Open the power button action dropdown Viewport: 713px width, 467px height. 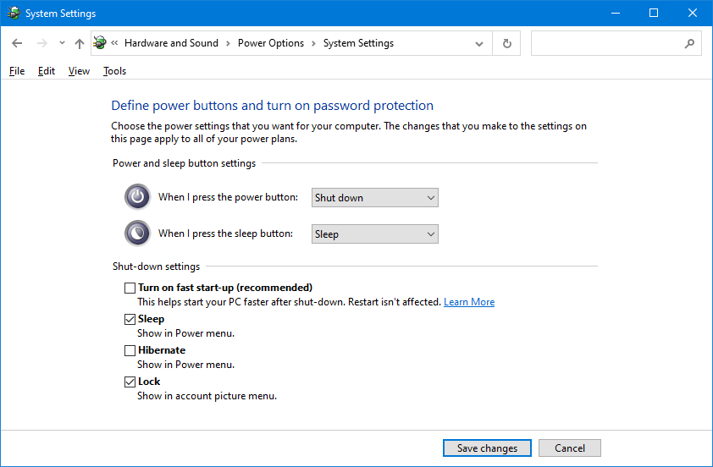pyautogui.click(x=375, y=198)
